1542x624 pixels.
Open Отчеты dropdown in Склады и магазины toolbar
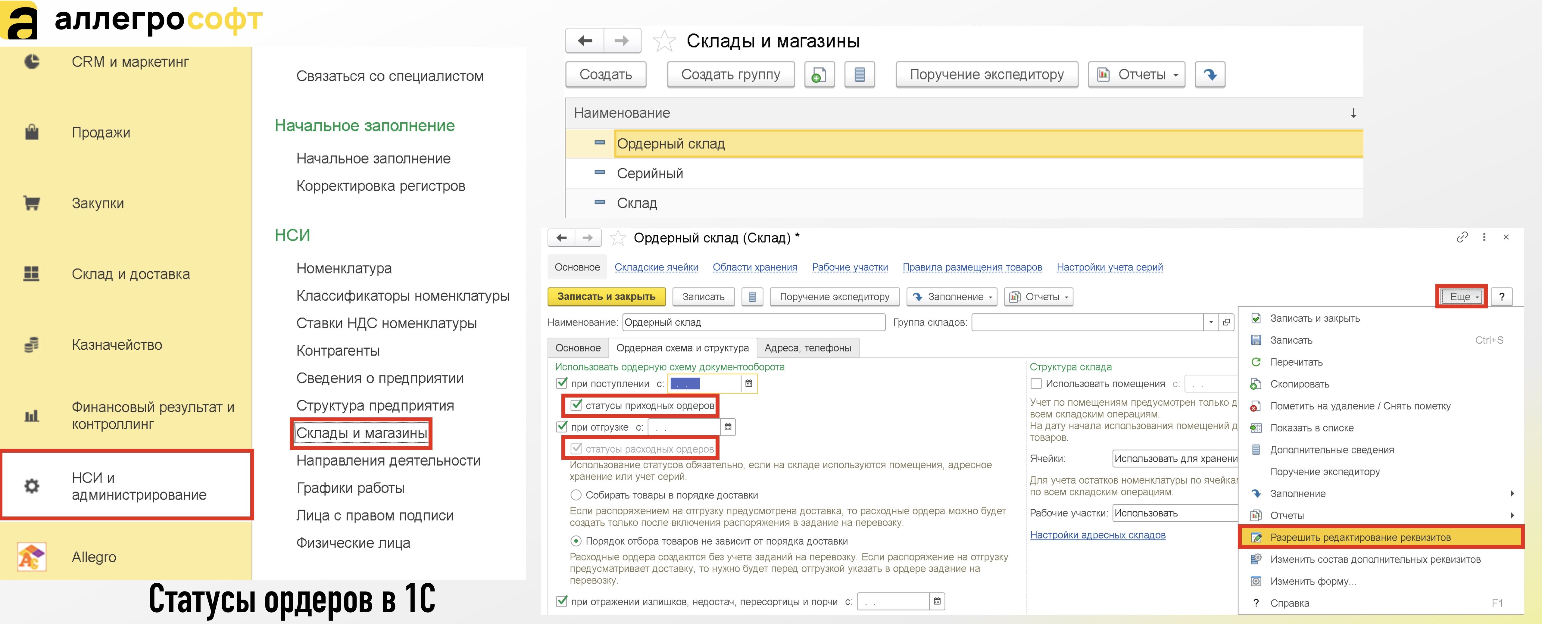click(x=1136, y=74)
